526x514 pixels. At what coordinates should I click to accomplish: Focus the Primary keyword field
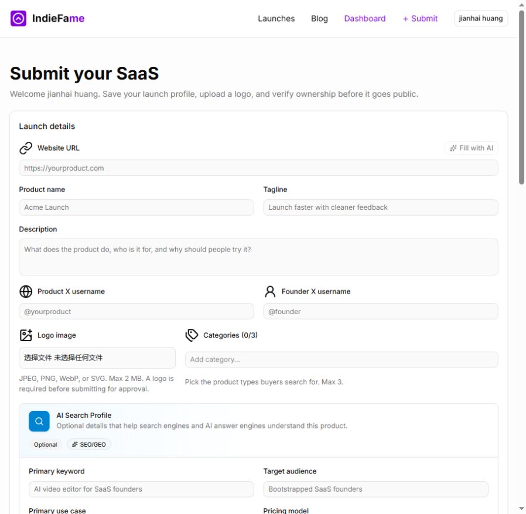[141, 489]
